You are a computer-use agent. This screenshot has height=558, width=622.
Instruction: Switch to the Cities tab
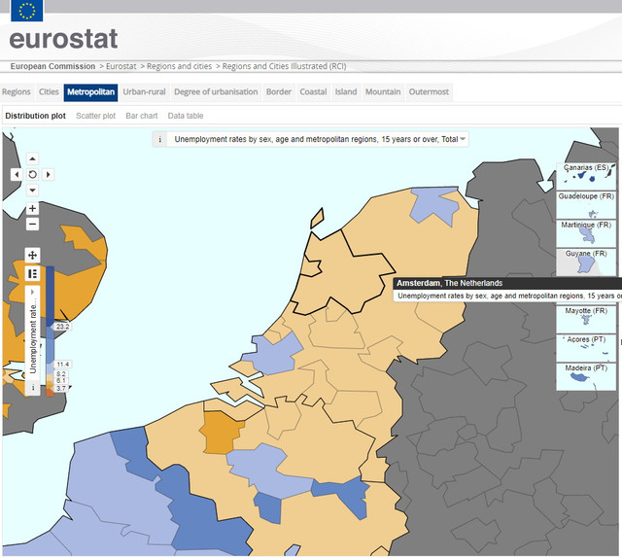[49, 92]
